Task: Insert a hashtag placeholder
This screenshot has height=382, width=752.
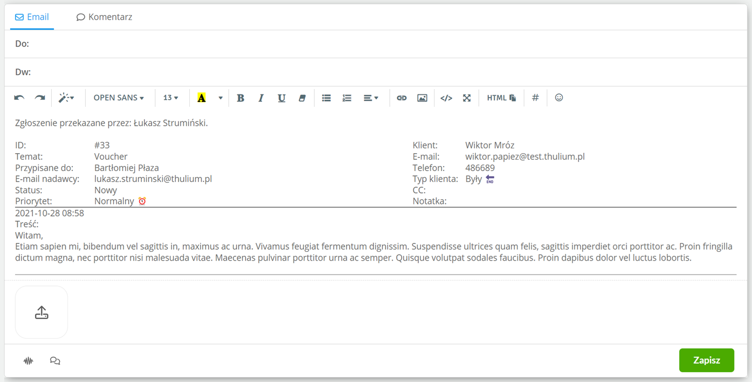Action: pyautogui.click(x=535, y=98)
